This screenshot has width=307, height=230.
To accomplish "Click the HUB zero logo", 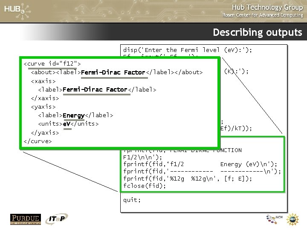I will pyautogui.click(x=17, y=11).
